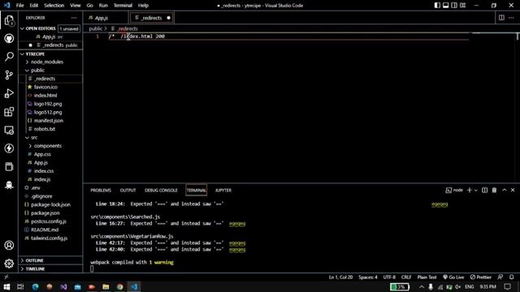Switch to the Debug Console tab
The image size is (520, 292).
pyautogui.click(x=161, y=191)
